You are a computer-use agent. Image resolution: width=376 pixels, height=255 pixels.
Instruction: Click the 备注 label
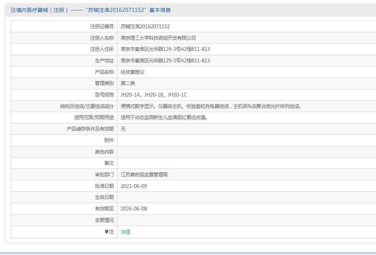coord(109,163)
